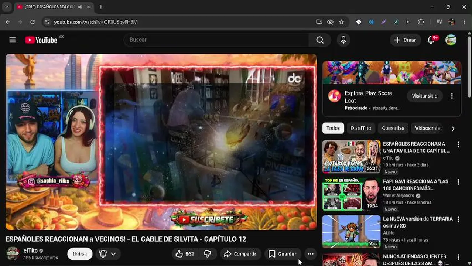The height and width of the screenshot is (266, 472).
Task: Open the Chrome profile avatar
Action: pos(451,22)
